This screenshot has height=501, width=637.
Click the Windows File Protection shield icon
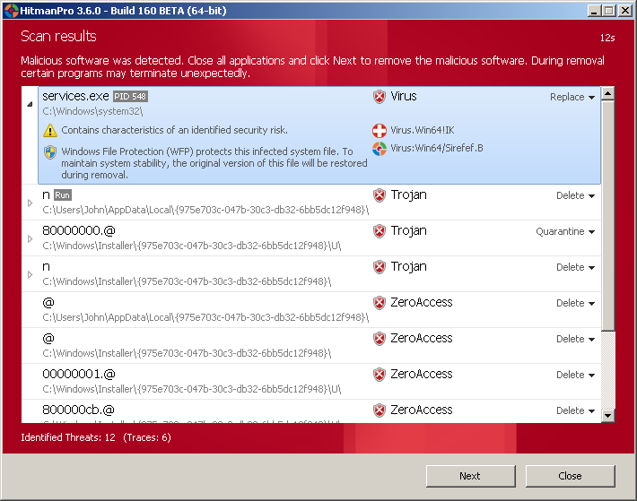tap(50, 152)
